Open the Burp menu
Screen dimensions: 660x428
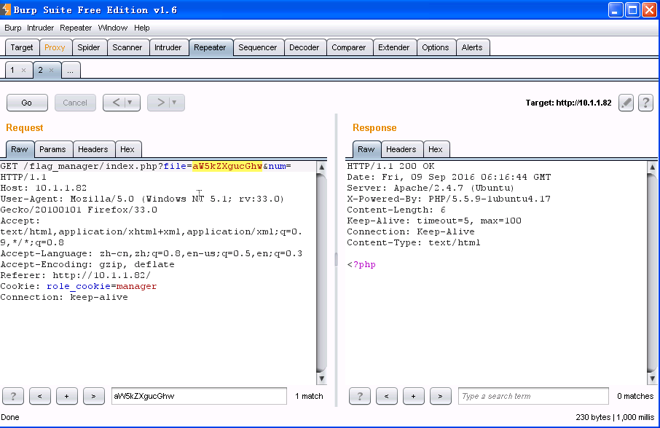tap(13, 28)
